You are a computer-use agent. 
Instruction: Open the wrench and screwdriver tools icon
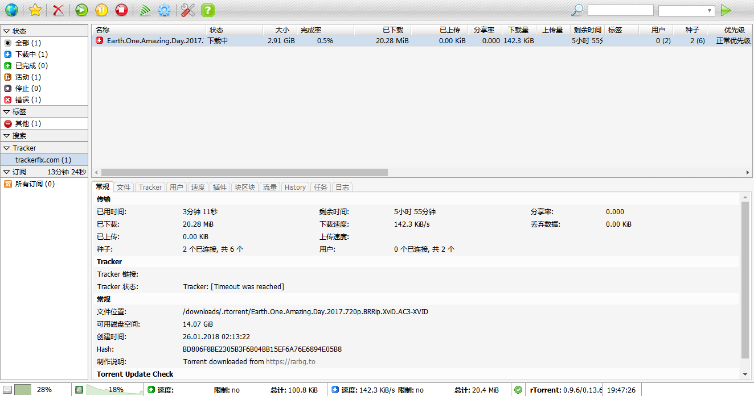click(x=188, y=10)
